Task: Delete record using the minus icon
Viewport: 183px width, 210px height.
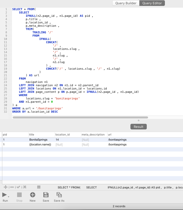Action: coord(12,187)
